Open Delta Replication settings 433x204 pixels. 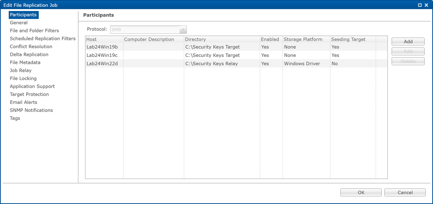(29, 55)
